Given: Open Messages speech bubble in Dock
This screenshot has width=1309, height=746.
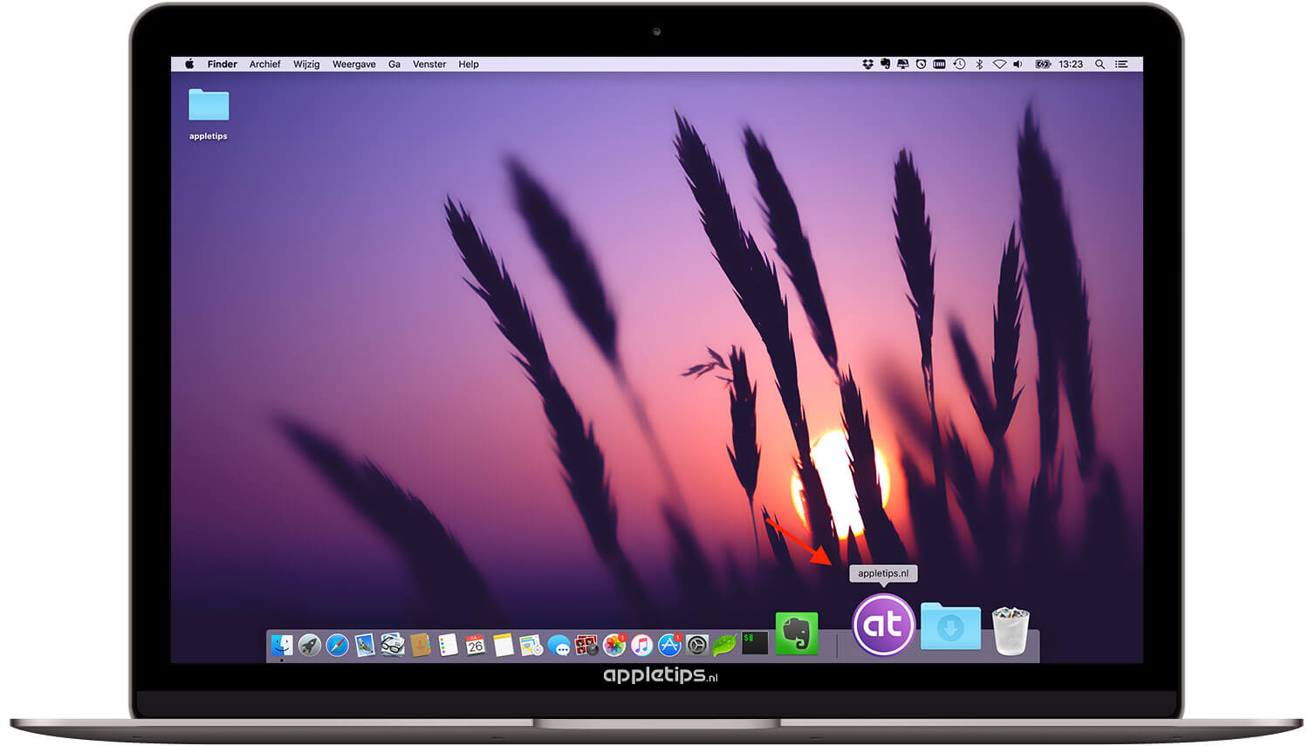Looking at the screenshot, I should (559, 646).
